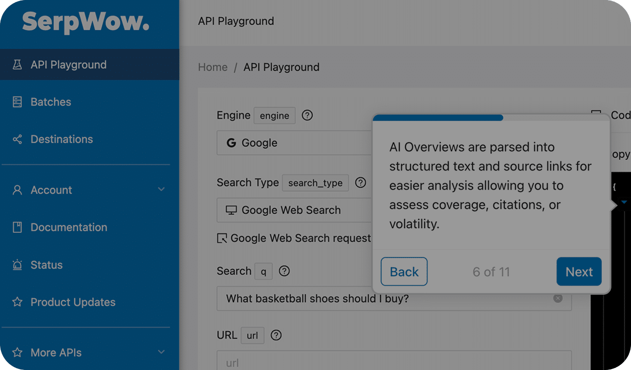The image size is (631, 370).
Task: Click the Batches sidebar icon
Action: click(x=17, y=102)
